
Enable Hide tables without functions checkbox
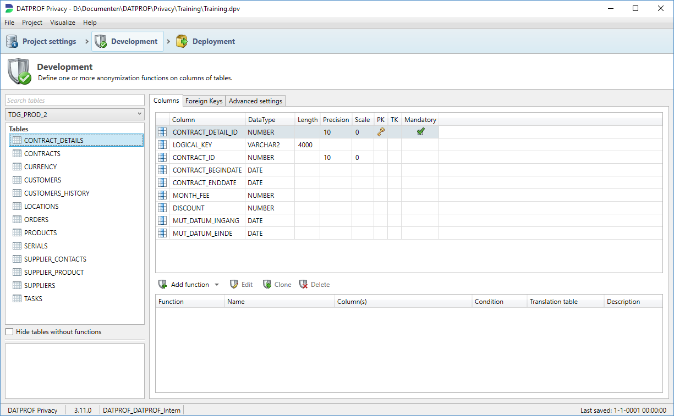(x=9, y=332)
